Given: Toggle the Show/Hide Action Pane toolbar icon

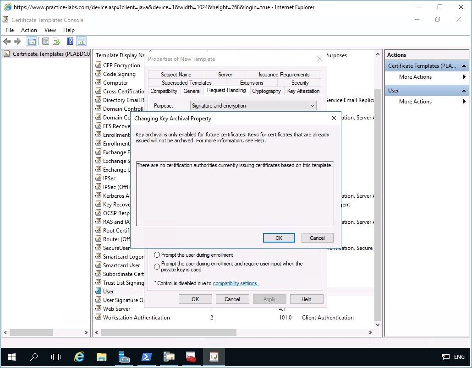Looking at the screenshot, I should 81,41.
